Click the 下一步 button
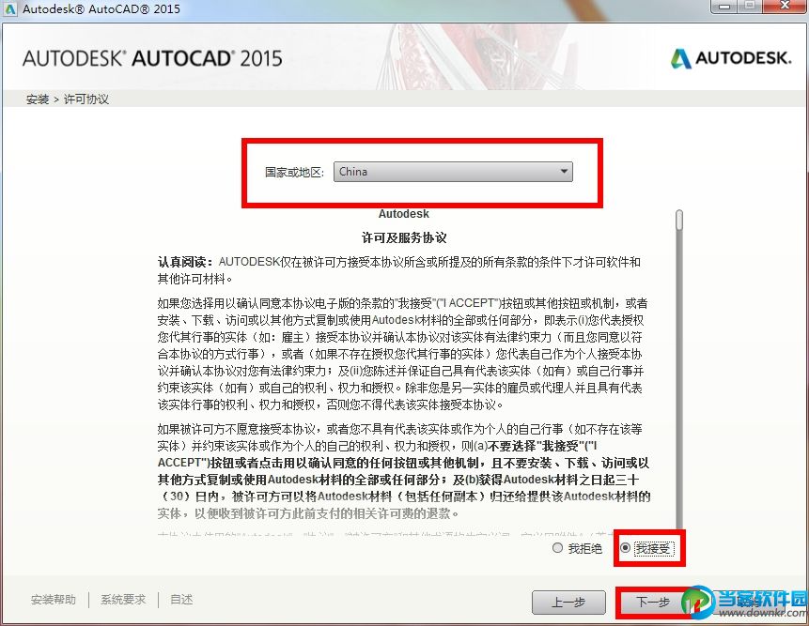This screenshot has width=809, height=626. tap(653, 602)
